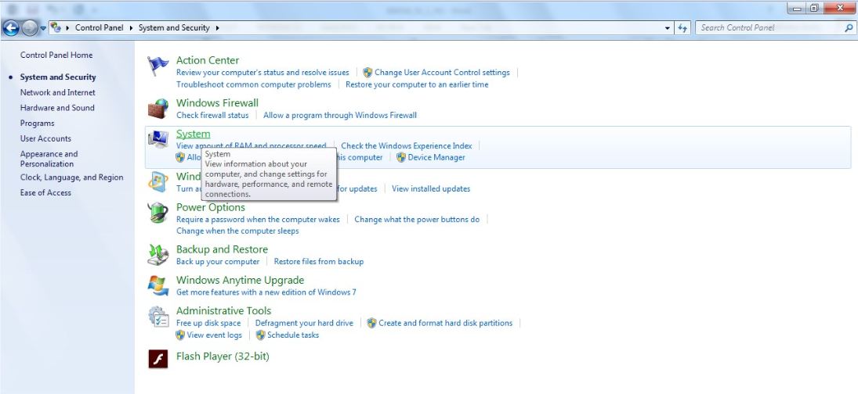Viewport: 858px width, 394px height.
Task: Click Back up your computer
Action: [218, 261]
